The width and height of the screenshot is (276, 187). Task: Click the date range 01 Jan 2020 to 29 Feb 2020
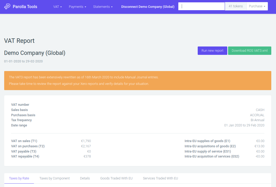(x=244, y=125)
